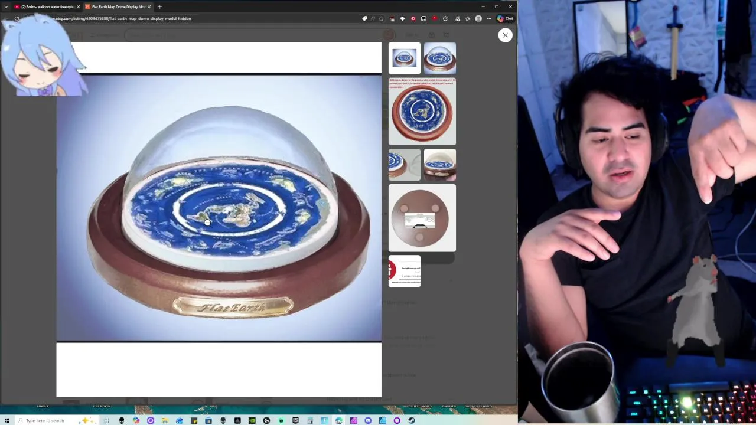Zoom out on the main Flat Earth image

(x=219, y=208)
